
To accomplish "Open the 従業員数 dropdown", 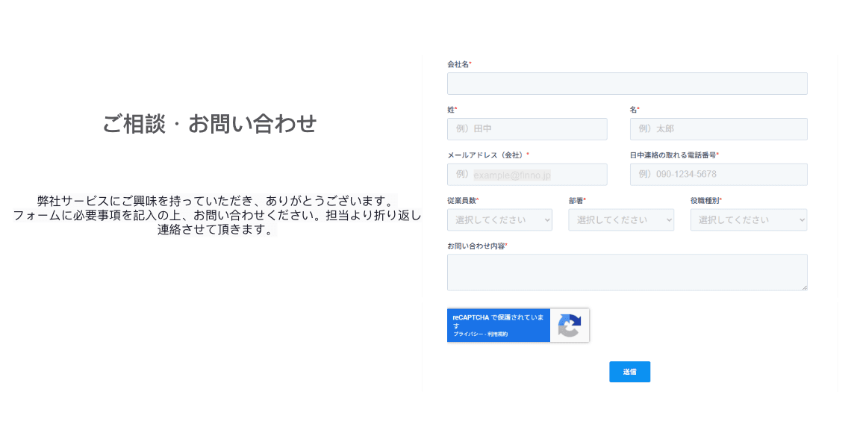I will pyautogui.click(x=499, y=220).
